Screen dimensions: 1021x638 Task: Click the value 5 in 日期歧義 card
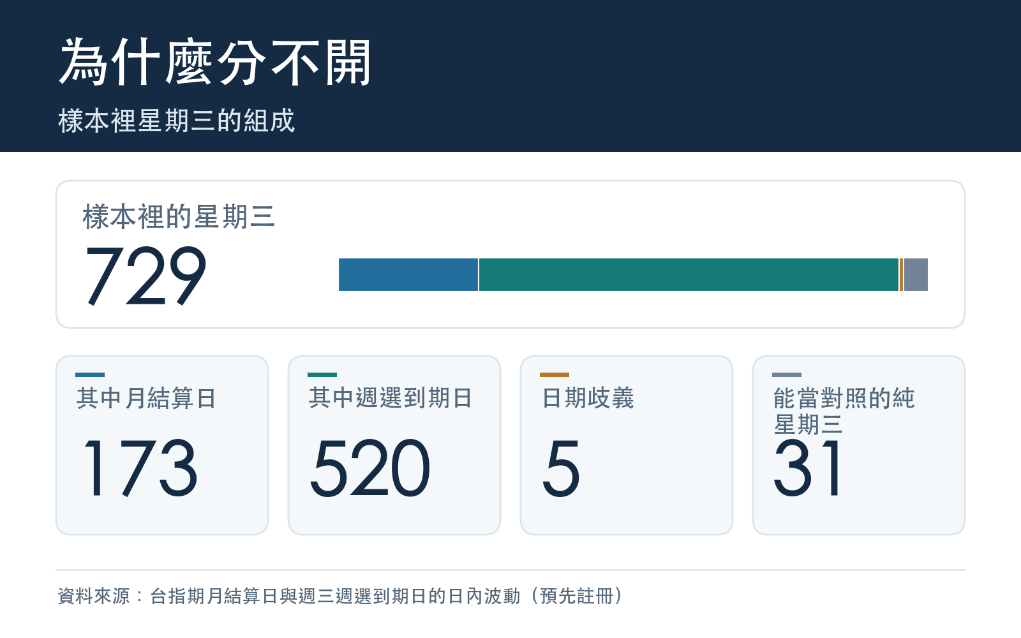point(561,468)
